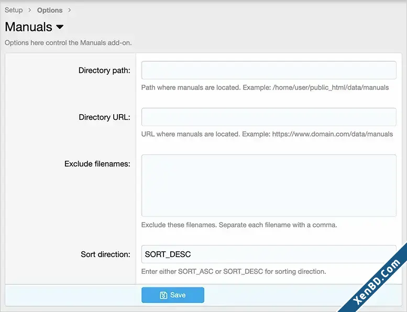Click the hint text "URL where manuals are located"
Viewport: 407px width, 312px height.
191,135
